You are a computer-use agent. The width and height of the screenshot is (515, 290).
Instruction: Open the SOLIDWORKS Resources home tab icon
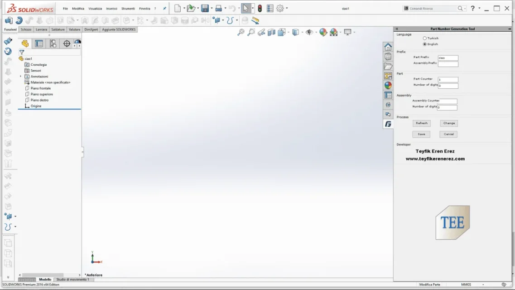tap(388, 47)
